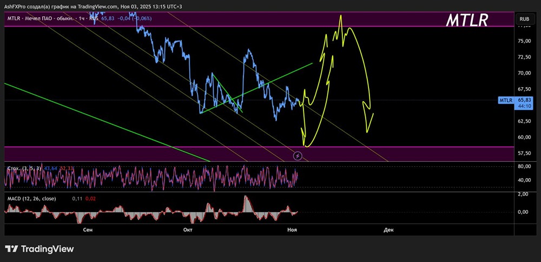
Task: Click the stochastic value 52,33
Action: pos(66,168)
